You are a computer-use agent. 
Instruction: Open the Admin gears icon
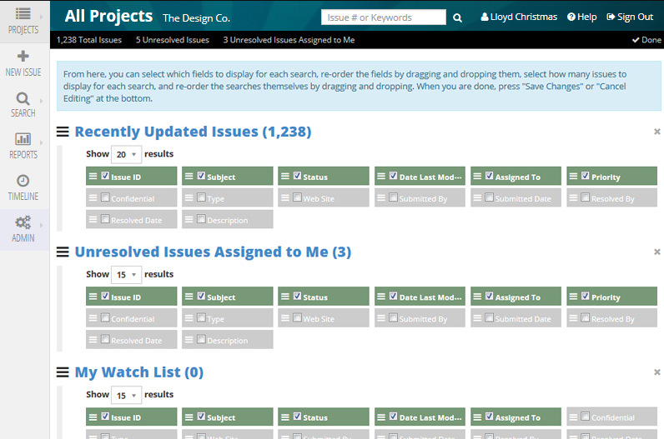pyautogui.click(x=23, y=223)
